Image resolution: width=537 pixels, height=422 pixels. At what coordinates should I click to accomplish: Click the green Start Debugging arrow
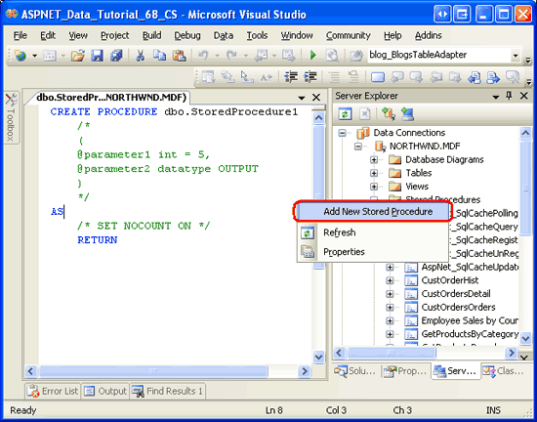coord(313,55)
